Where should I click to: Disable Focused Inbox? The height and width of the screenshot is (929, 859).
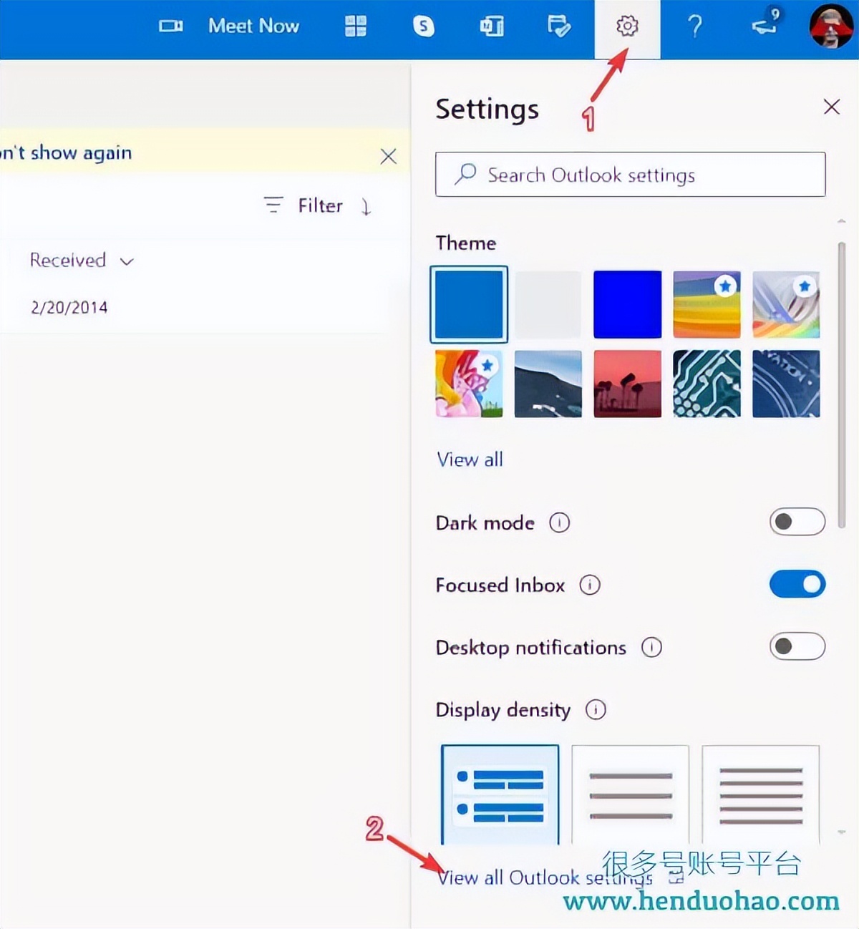click(x=797, y=584)
